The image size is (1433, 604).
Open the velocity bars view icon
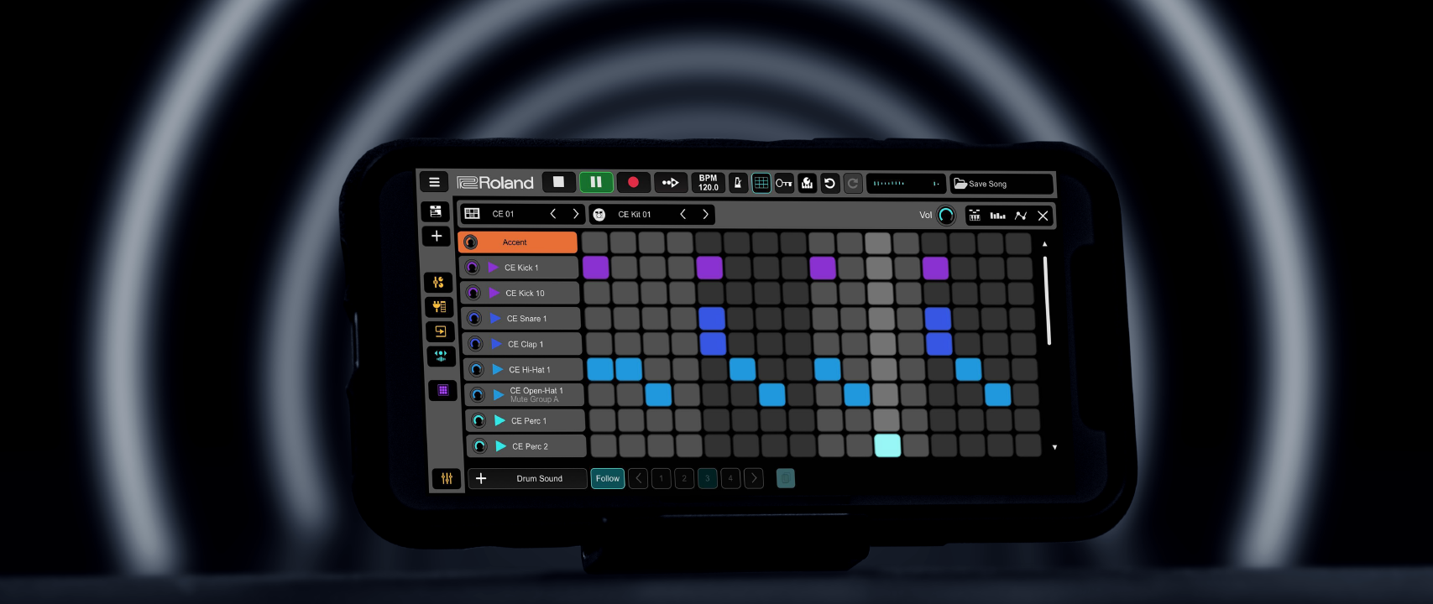(x=997, y=216)
